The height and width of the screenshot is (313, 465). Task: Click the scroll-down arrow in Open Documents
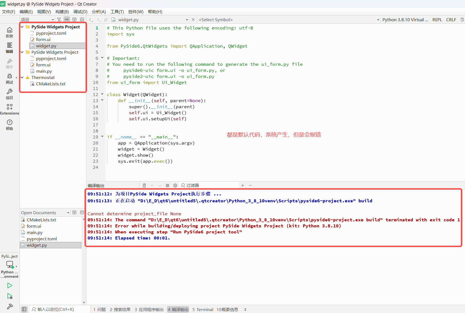coord(84,302)
